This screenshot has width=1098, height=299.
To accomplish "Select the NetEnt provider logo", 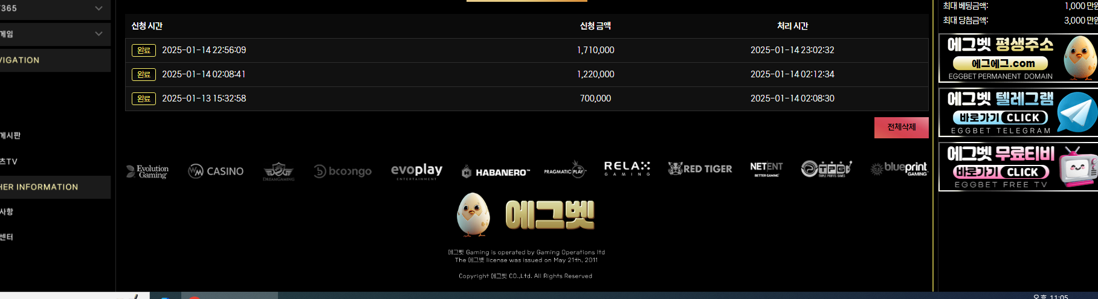I will point(766,169).
